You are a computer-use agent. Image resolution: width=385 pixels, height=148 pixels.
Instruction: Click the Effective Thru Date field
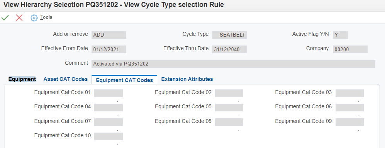click(229, 49)
